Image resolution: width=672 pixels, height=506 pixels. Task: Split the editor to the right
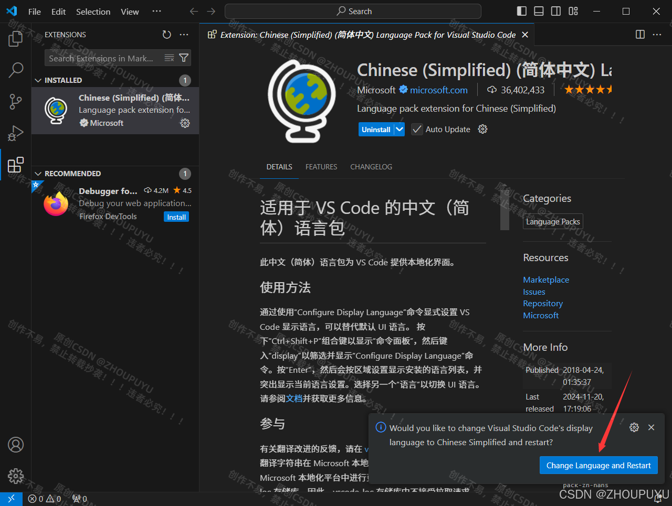tap(640, 35)
